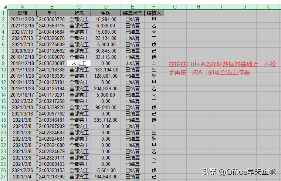This screenshot has width=281, height=181.
Task: Select row 27 header
Action: point(3,177)
